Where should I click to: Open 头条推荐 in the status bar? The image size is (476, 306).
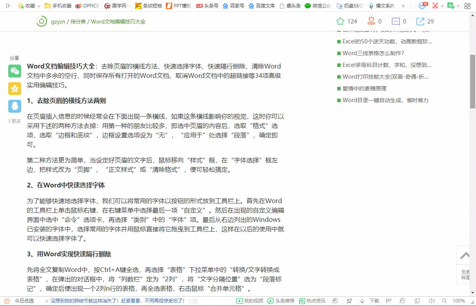(281, 301)
